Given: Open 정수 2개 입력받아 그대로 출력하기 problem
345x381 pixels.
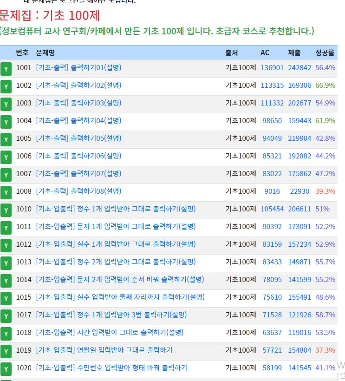Looking at the screenshot, I should coord(116,262).
